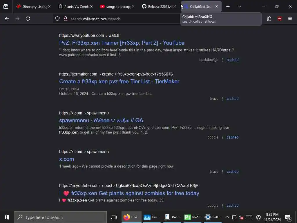The width and height of the screenshot is (297, 223).
Task: Open Firefox View tab list icon
Action: [x=6, y=7]
